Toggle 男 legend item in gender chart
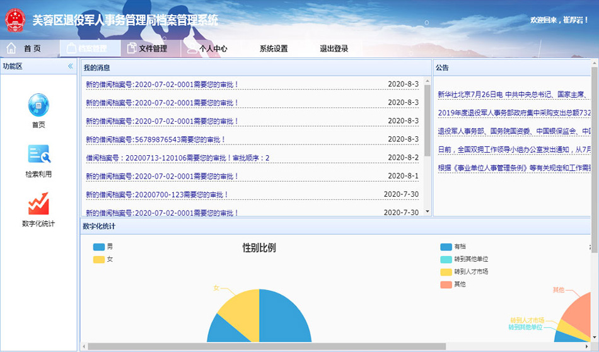Screen dimensions: 599x352 point(99,247)
